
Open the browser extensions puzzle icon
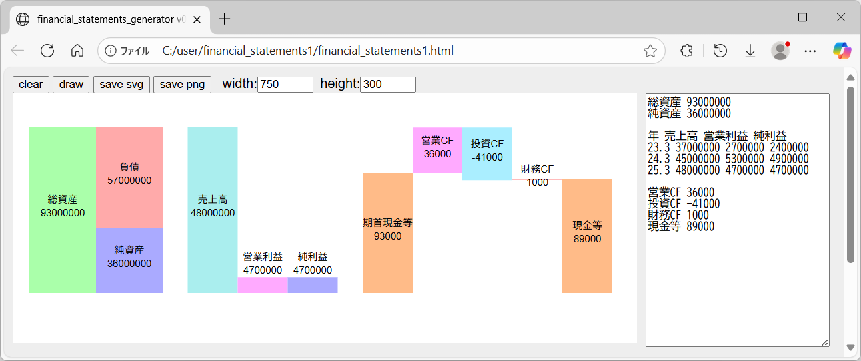686,51
